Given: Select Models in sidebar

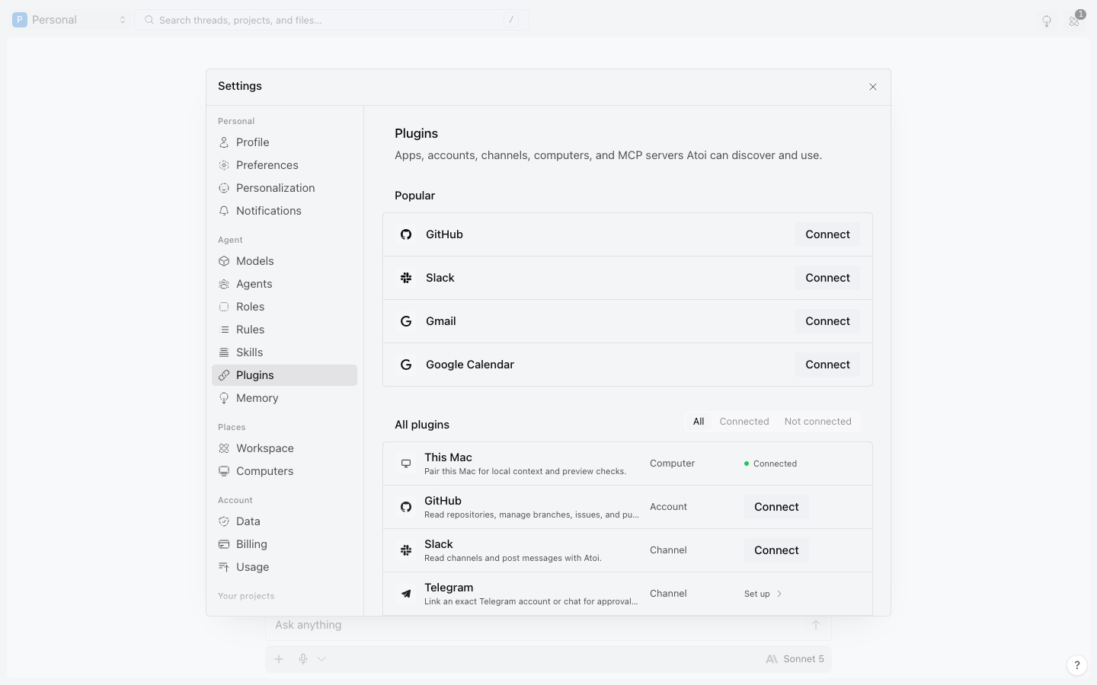Looking at the screenshot, I should [284, 261].
